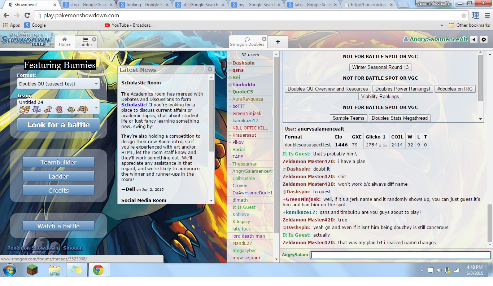Open Other bookmarks folder
Screen dimensions: 493x286
tap(469, 25)
